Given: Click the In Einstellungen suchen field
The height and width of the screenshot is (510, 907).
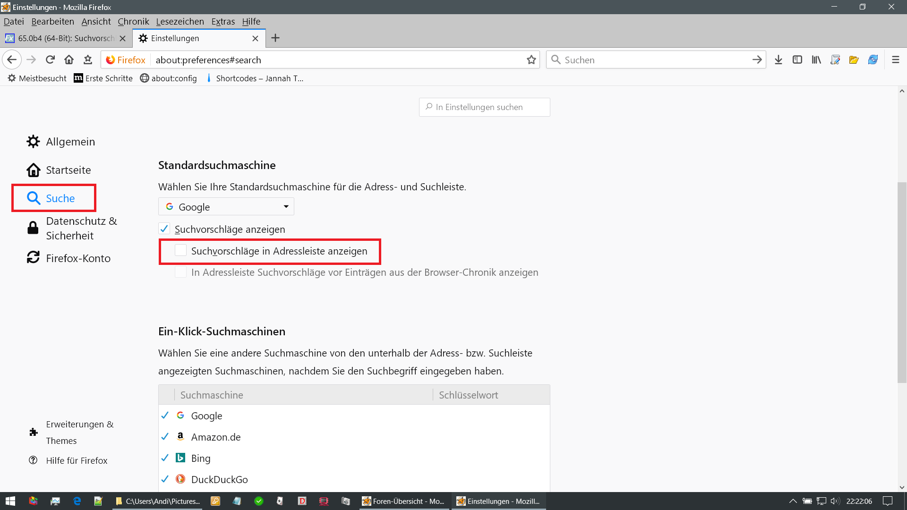Looking at the screenshot, I should click(485, 107).
